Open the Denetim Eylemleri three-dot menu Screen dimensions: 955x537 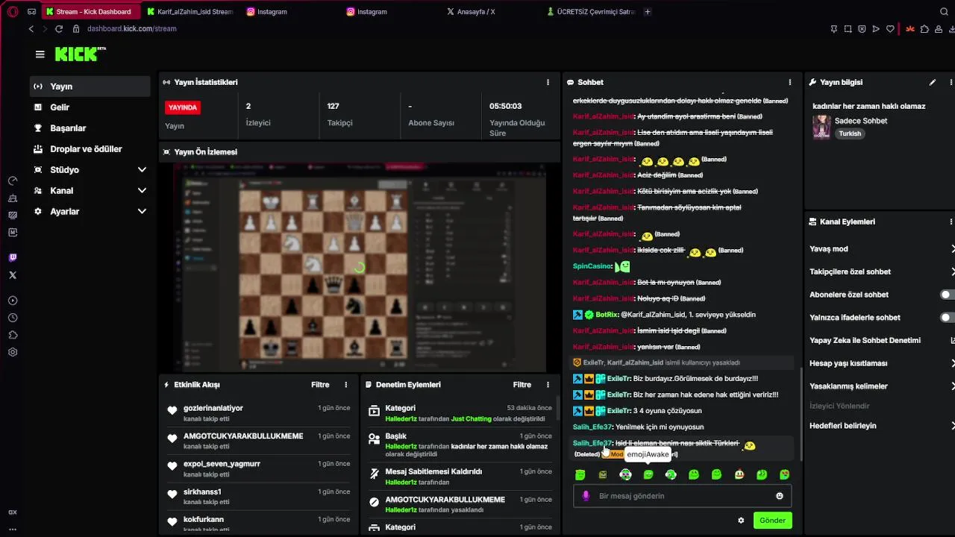pos(548,385)
